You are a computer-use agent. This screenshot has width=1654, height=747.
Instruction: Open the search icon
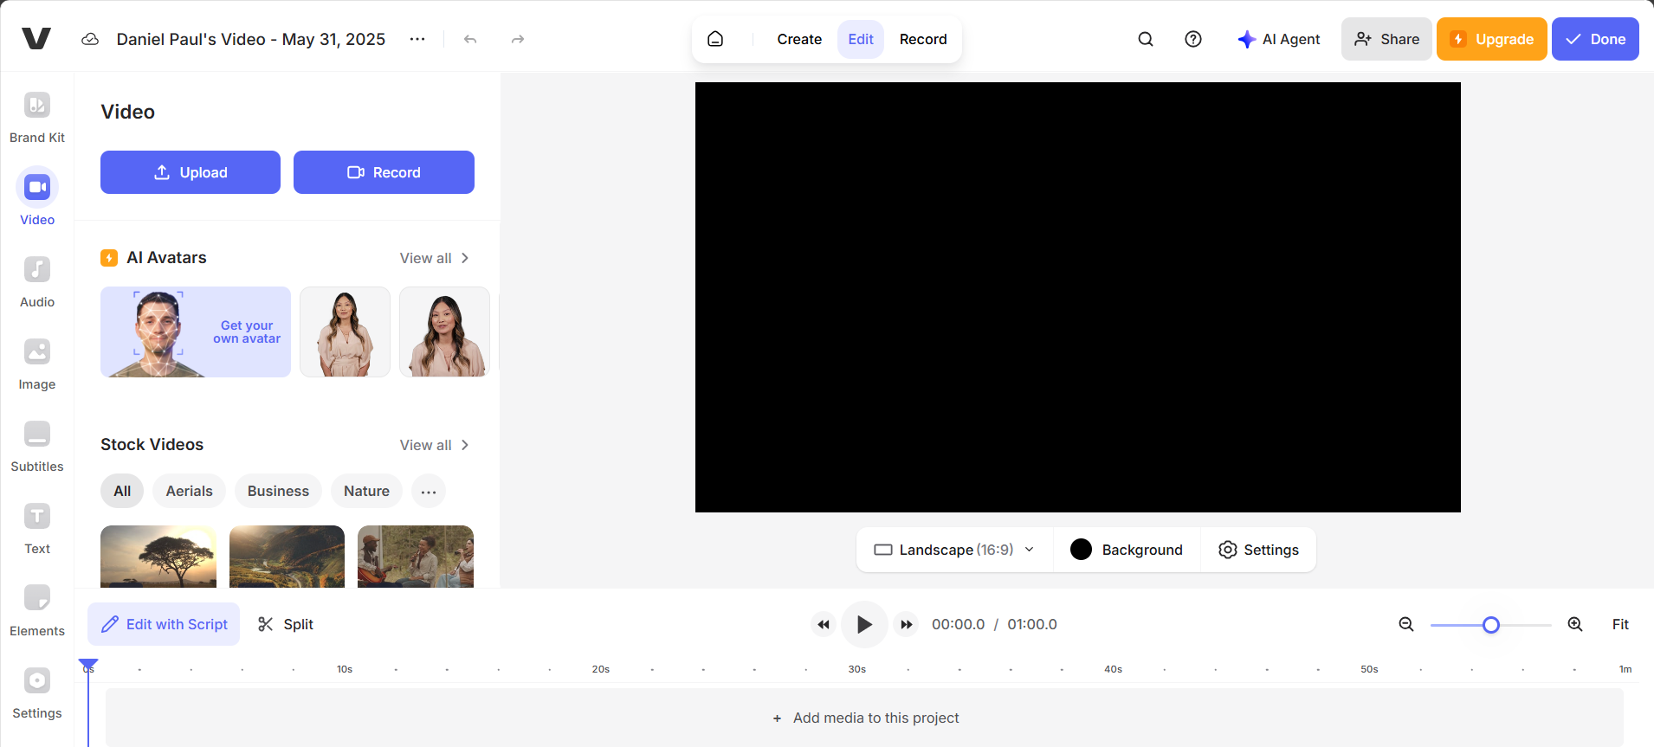[1146, 39]
